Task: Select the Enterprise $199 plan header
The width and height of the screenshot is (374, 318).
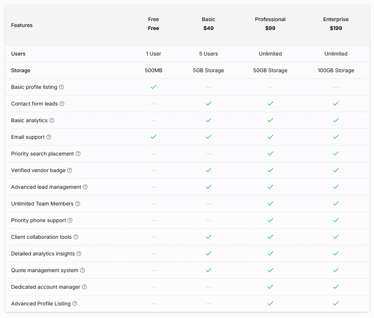Action: pos(336,24)
